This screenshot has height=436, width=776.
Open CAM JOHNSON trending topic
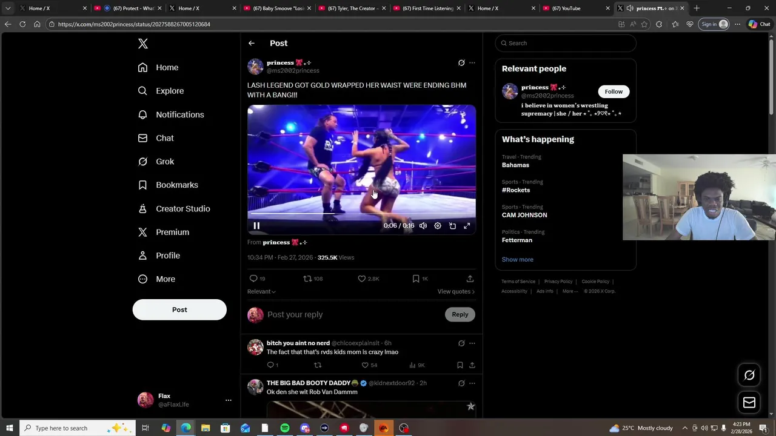point(524,215)
